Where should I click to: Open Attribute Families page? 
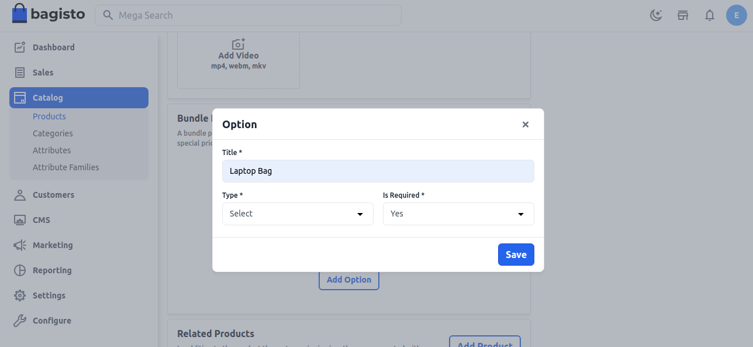coord(65,167)
